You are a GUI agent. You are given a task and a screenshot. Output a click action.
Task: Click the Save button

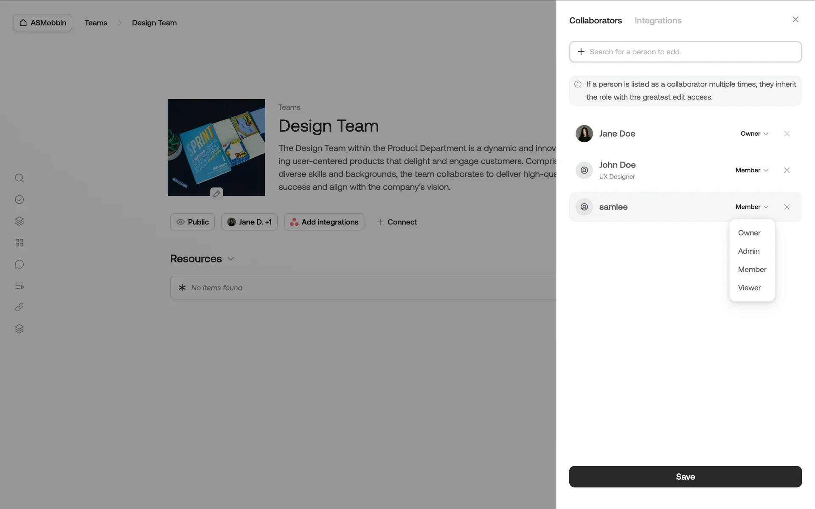[685, 476]
